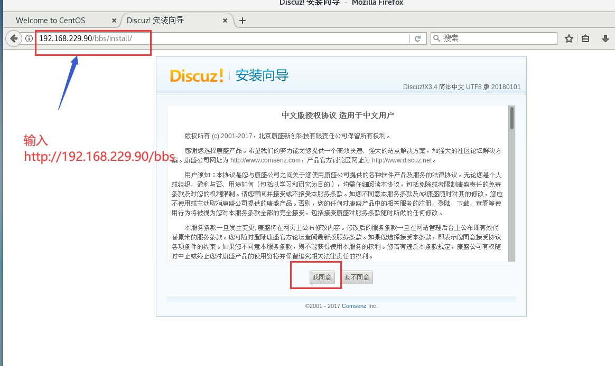The height and width of the screenshot is (366, 615).
Task: Switch to the Welcome to CentOS tab
Action: (x=50, y=21)
